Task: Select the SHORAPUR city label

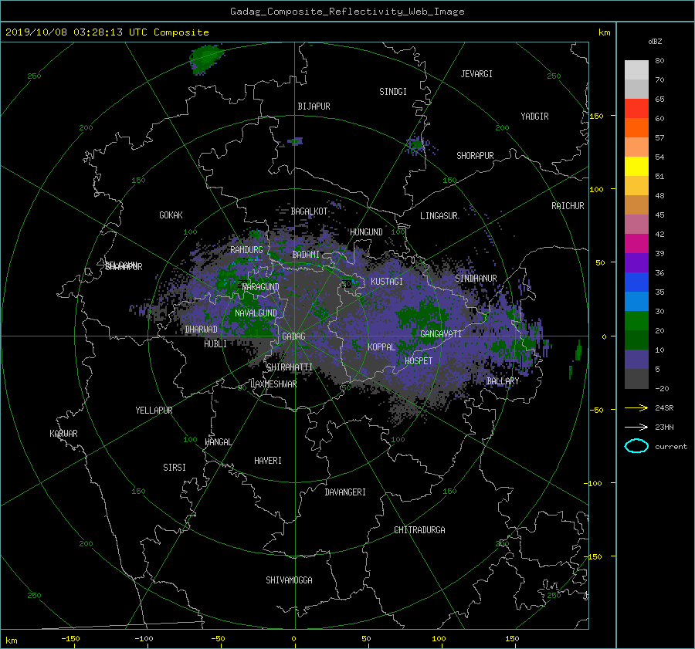Action: 475,156
